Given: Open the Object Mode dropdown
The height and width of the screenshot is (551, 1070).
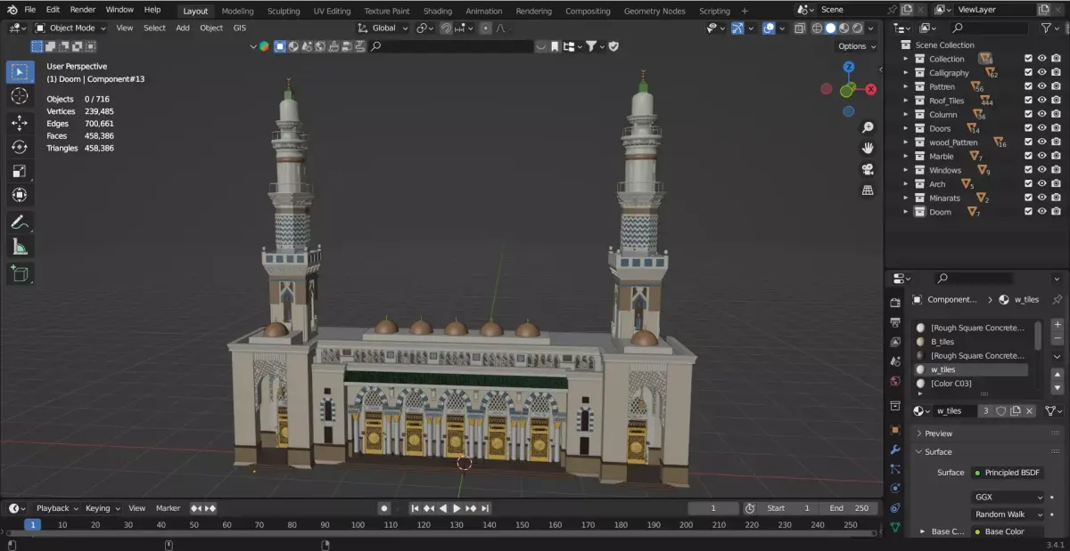Looking at the screenshot, I should click(x=70, y=28).
